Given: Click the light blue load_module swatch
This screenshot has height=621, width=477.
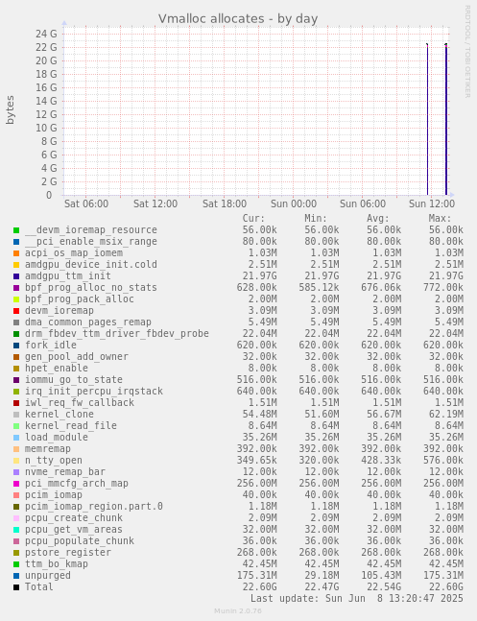Looking at the screenshot, I should (16, 438).
